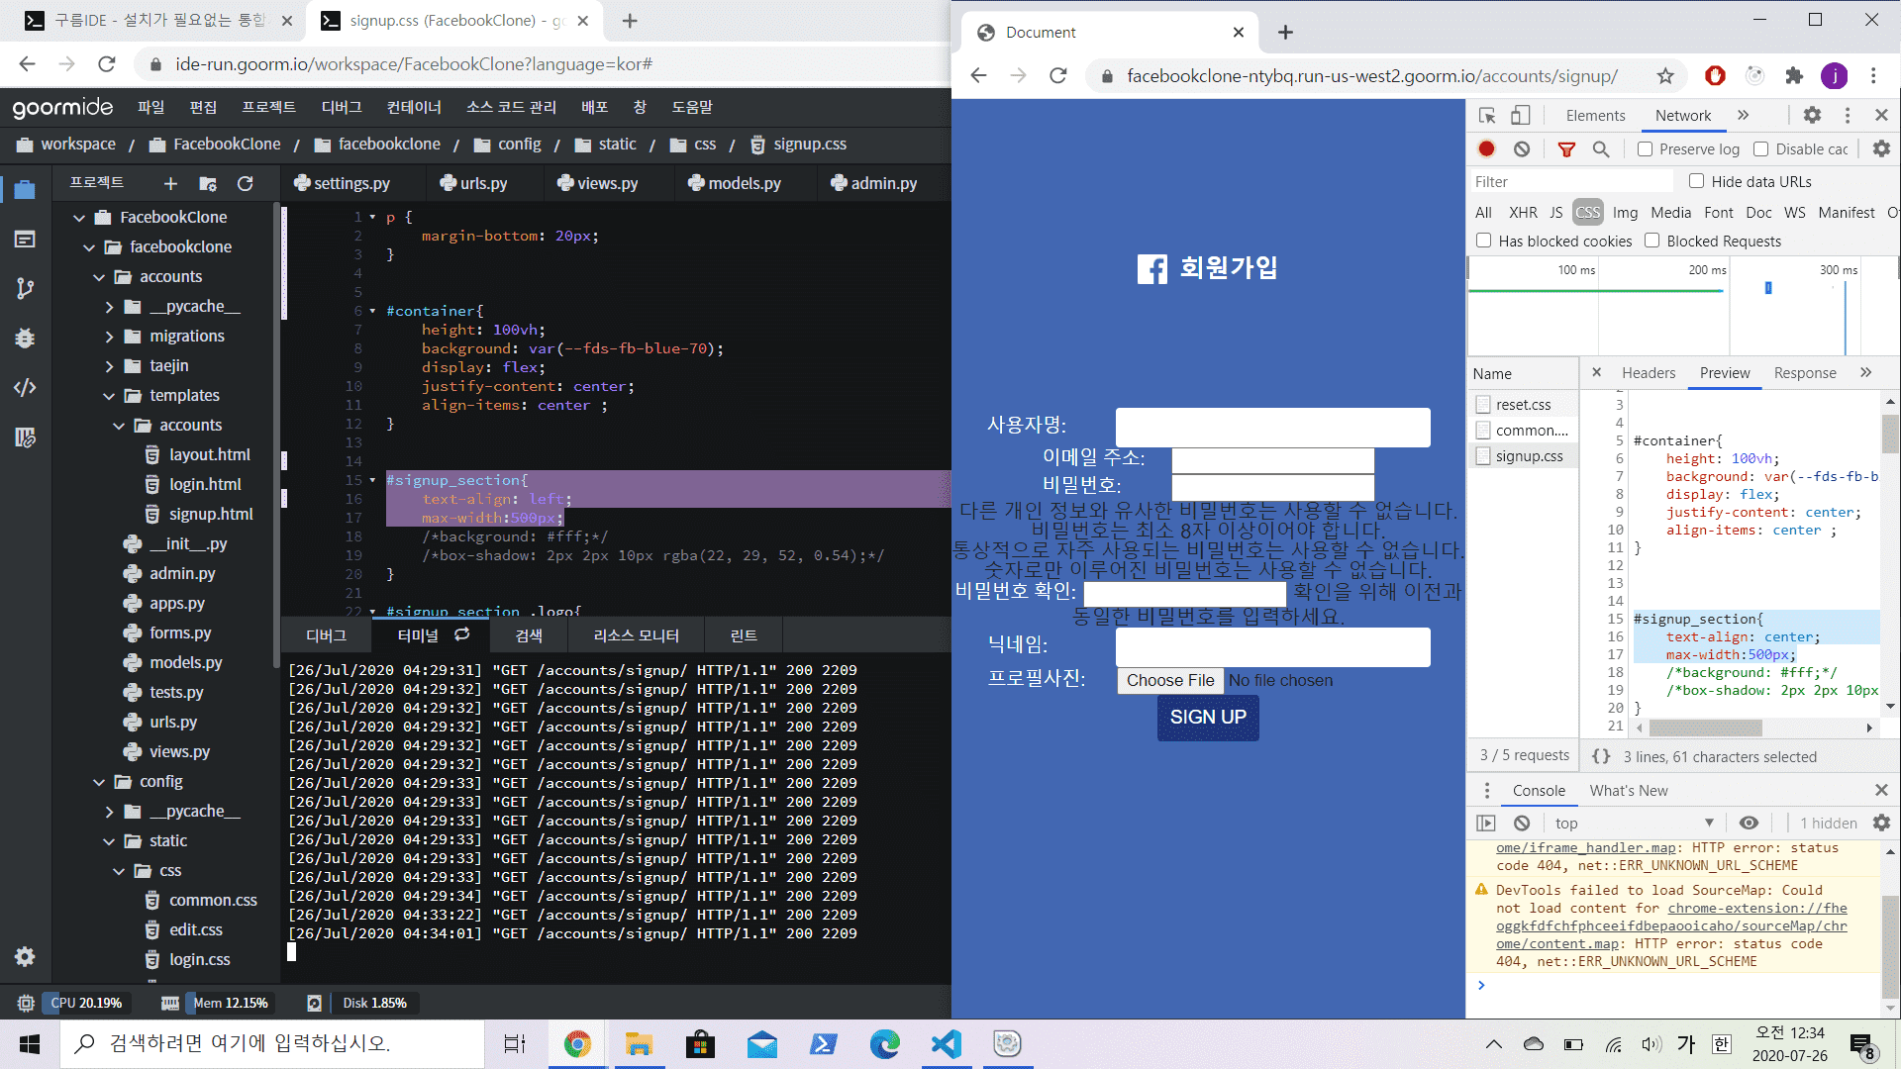Open DevTools settings gear
Viewport: 1901px width, 1069px height.
pyautogui.click(x=1812, y=115)
